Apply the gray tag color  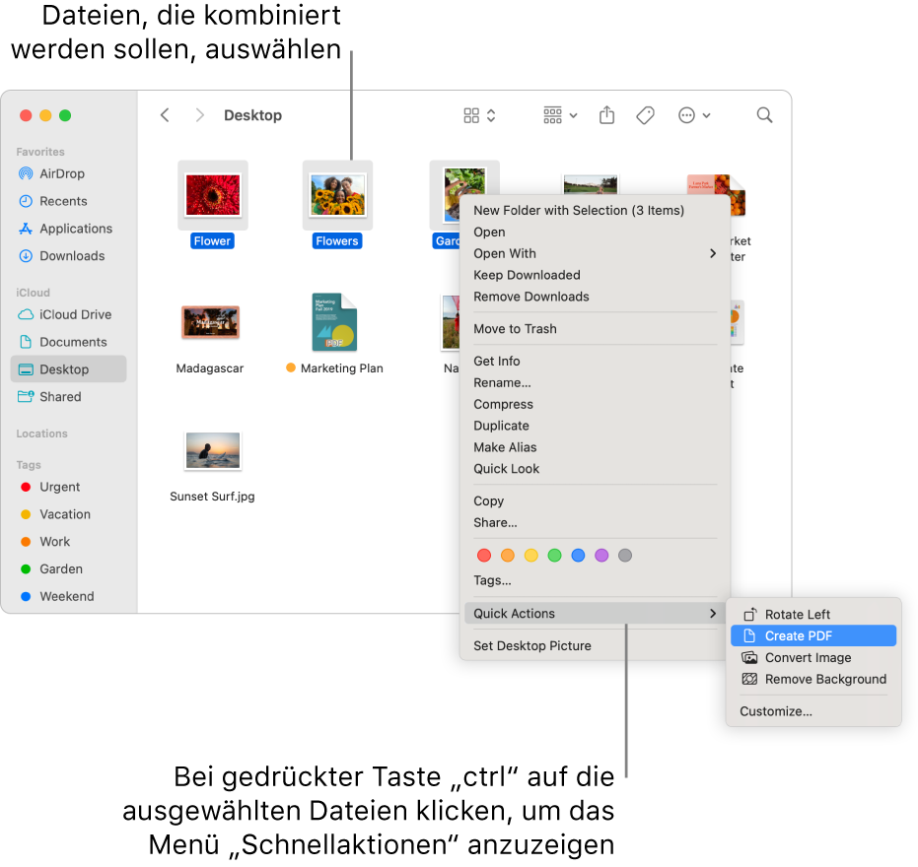point(625,556)
